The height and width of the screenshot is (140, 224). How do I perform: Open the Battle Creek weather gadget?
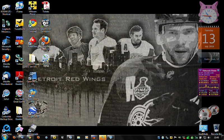point(209,58)
